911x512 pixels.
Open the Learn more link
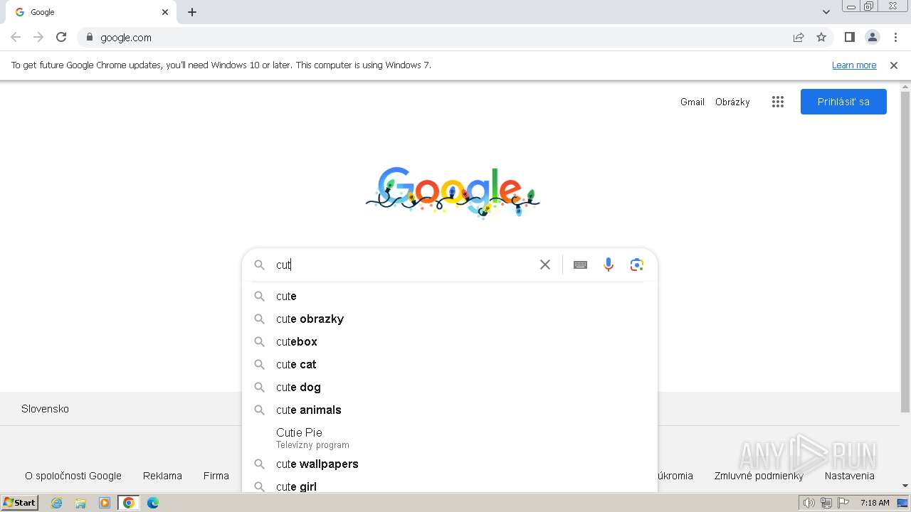pos(854,65)
